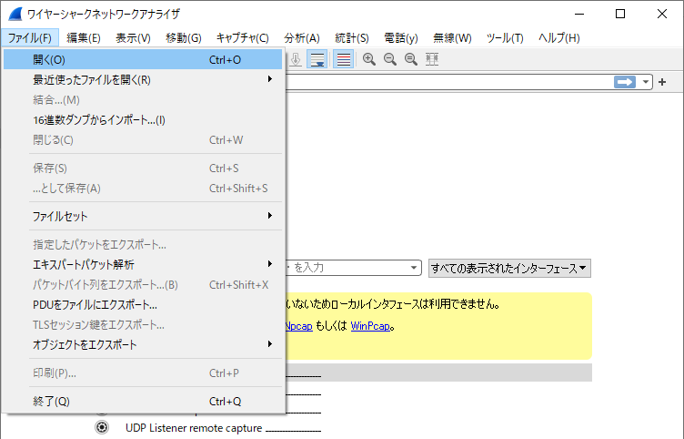Click disabled 結合...(M) menu entry

pyautogui.click(x=143, y=99)
